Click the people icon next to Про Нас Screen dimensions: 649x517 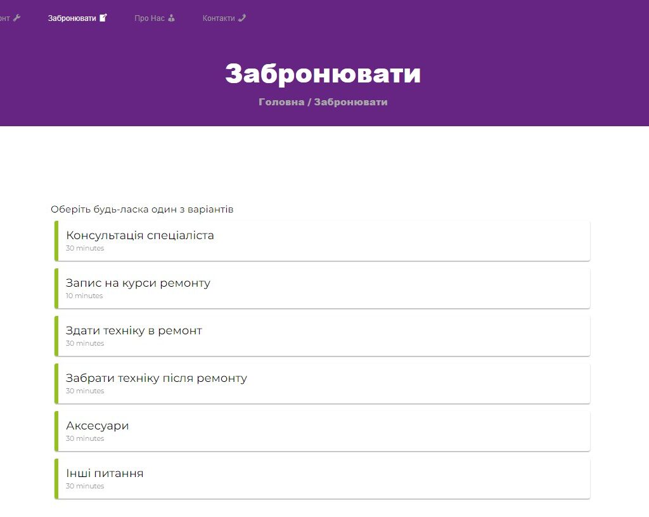click(x=171, y=18)
